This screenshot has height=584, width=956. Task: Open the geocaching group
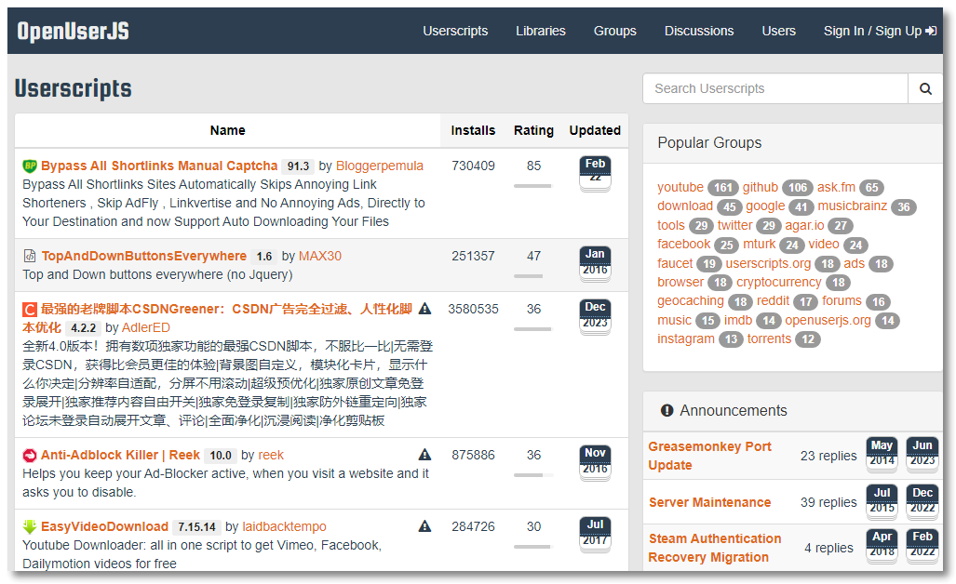click(x=690, y=300)
